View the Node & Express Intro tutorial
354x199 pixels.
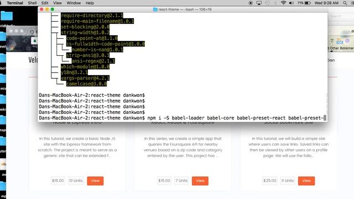(x=95, y=181)
